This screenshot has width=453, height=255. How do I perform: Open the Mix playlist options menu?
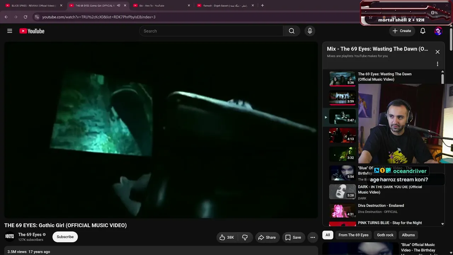[x=437, y=64]
